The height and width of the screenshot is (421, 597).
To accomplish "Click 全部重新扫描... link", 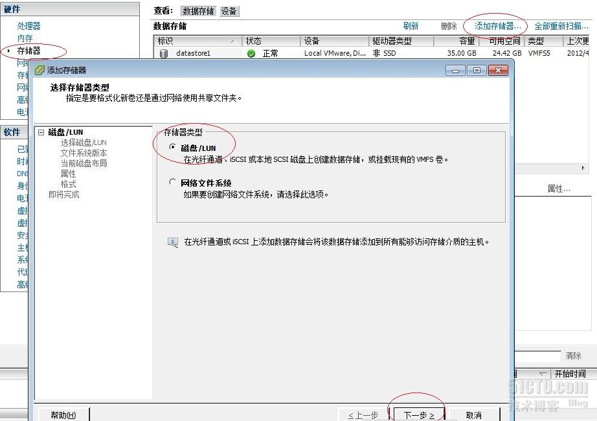I will point(561,26).
